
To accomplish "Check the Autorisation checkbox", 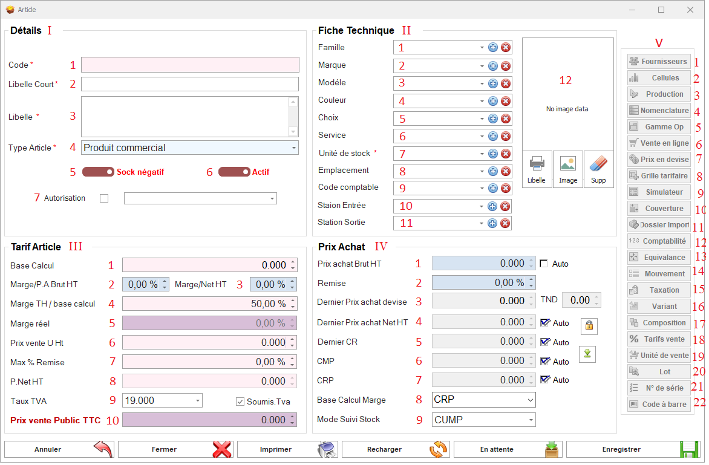I will tap(104, 198).
